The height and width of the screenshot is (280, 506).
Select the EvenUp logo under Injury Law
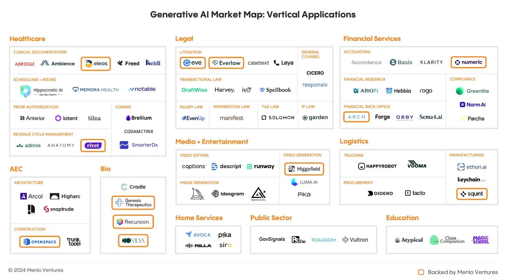[193, 118]
